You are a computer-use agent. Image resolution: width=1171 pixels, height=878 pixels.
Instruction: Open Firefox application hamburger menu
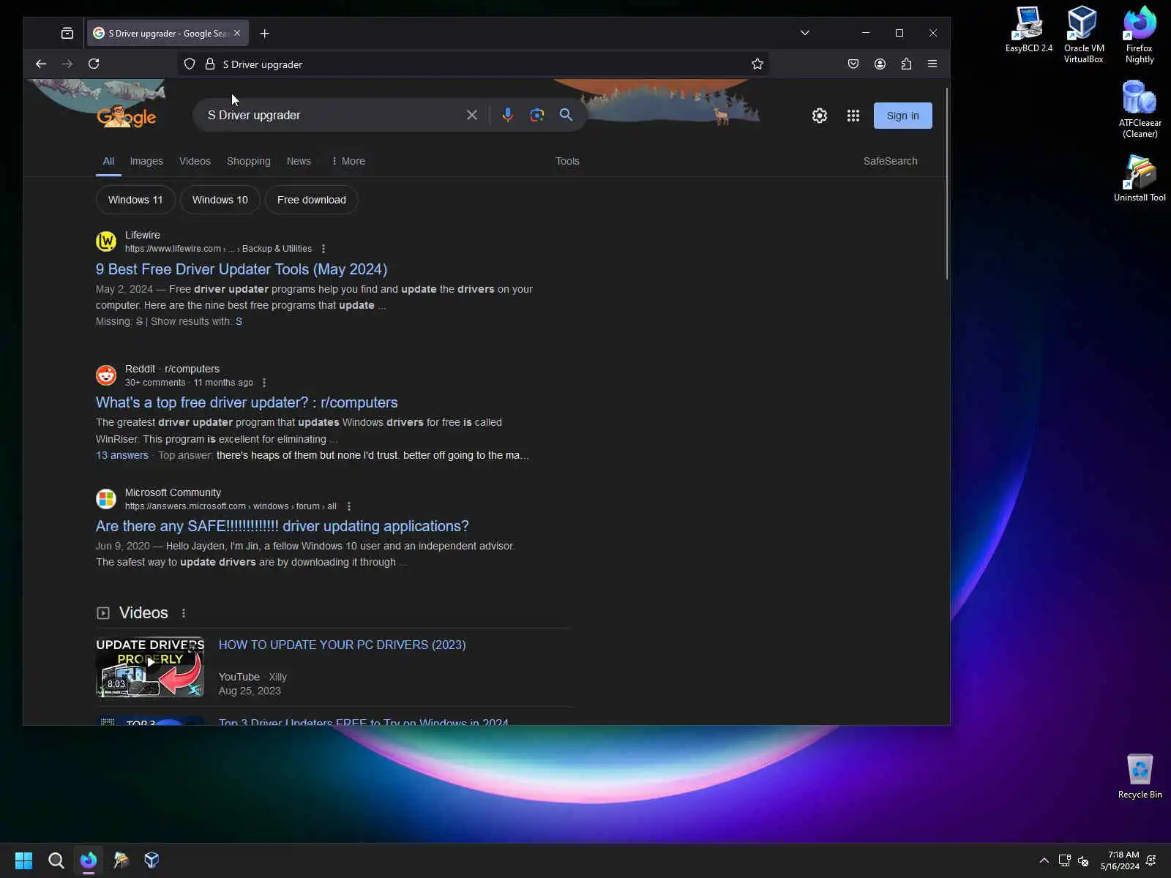pos(932,64)
